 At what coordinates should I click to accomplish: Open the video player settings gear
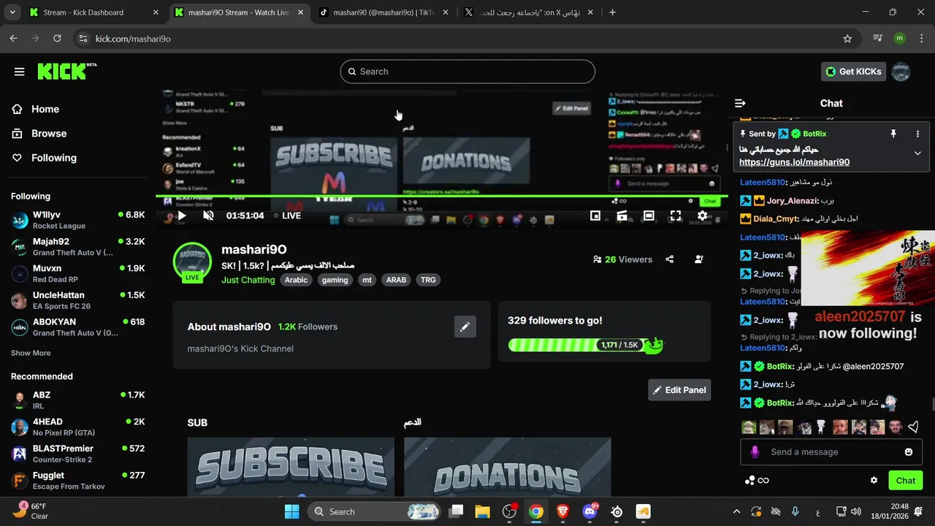point(702,216)
